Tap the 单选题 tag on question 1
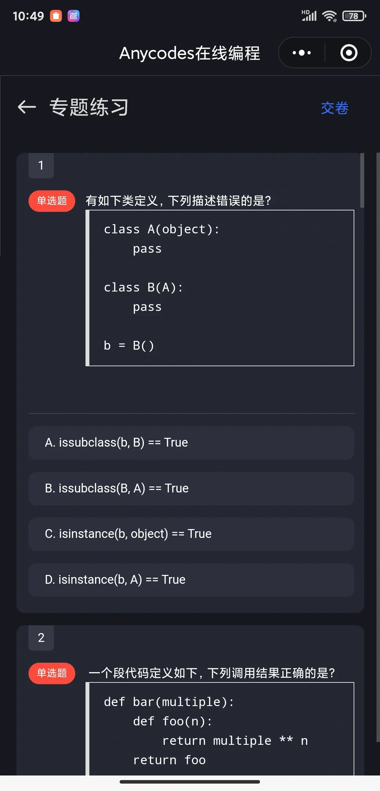Image resolution: width=380 pixels, height=791 pixels. tap(52, 201)
